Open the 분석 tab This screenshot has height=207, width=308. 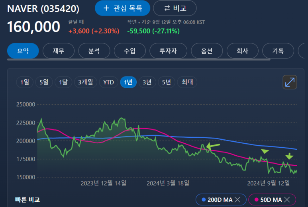[94, 51]
